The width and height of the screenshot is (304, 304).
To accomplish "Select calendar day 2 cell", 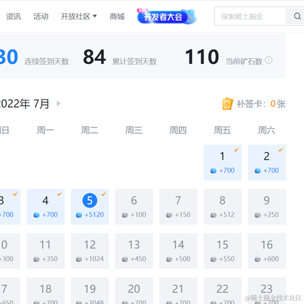I will (x=267, y=163).
